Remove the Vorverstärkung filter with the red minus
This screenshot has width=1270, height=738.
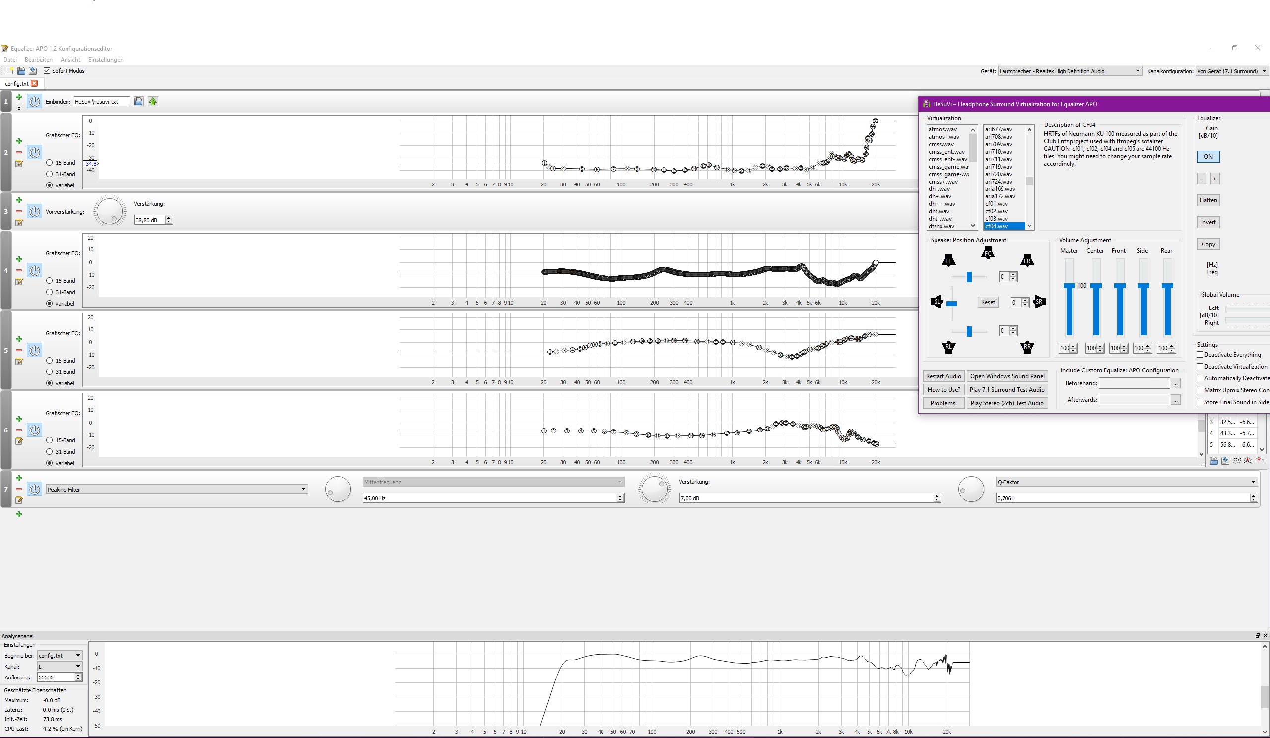(x=19, y=212)
